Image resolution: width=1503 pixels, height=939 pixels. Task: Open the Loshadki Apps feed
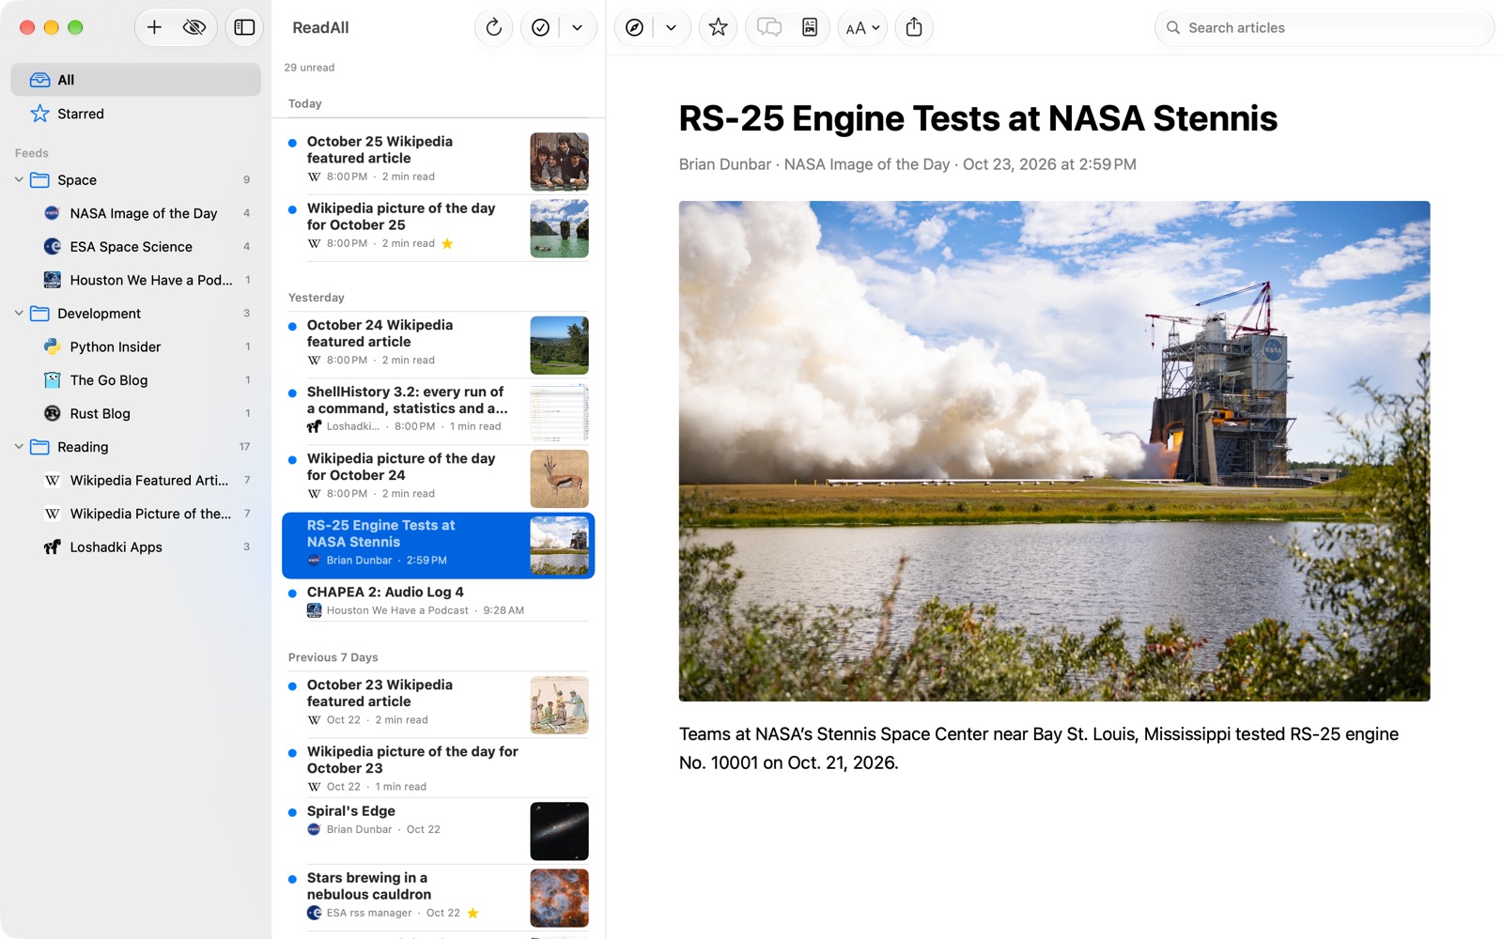135,546
